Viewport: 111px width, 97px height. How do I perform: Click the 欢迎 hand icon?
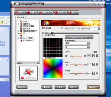[21, 21]
